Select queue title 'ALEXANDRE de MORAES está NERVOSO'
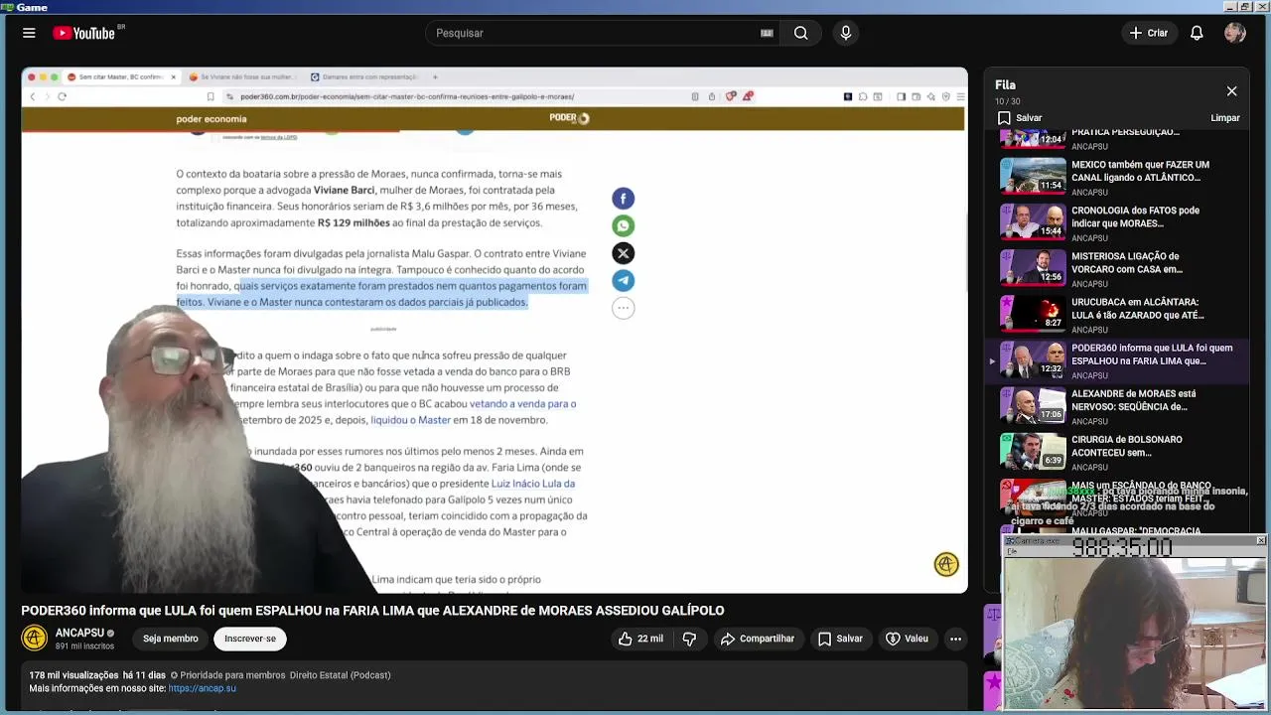Viewport: 1271px width, 715px height. [1133, 399]
